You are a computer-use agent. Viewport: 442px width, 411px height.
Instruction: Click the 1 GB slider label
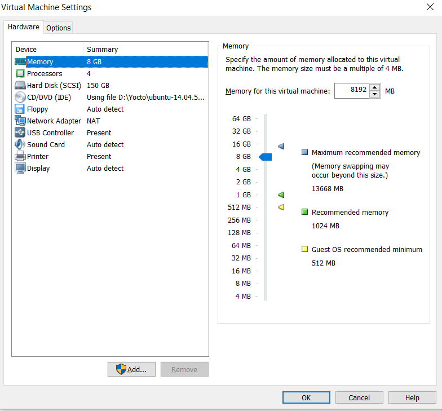[244, 195]
